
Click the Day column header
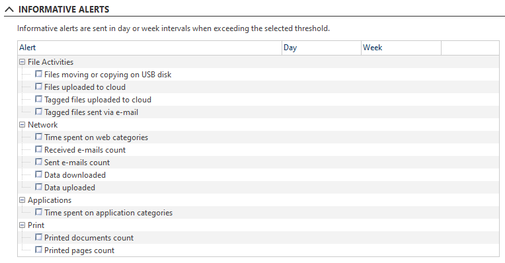point(321,48)
